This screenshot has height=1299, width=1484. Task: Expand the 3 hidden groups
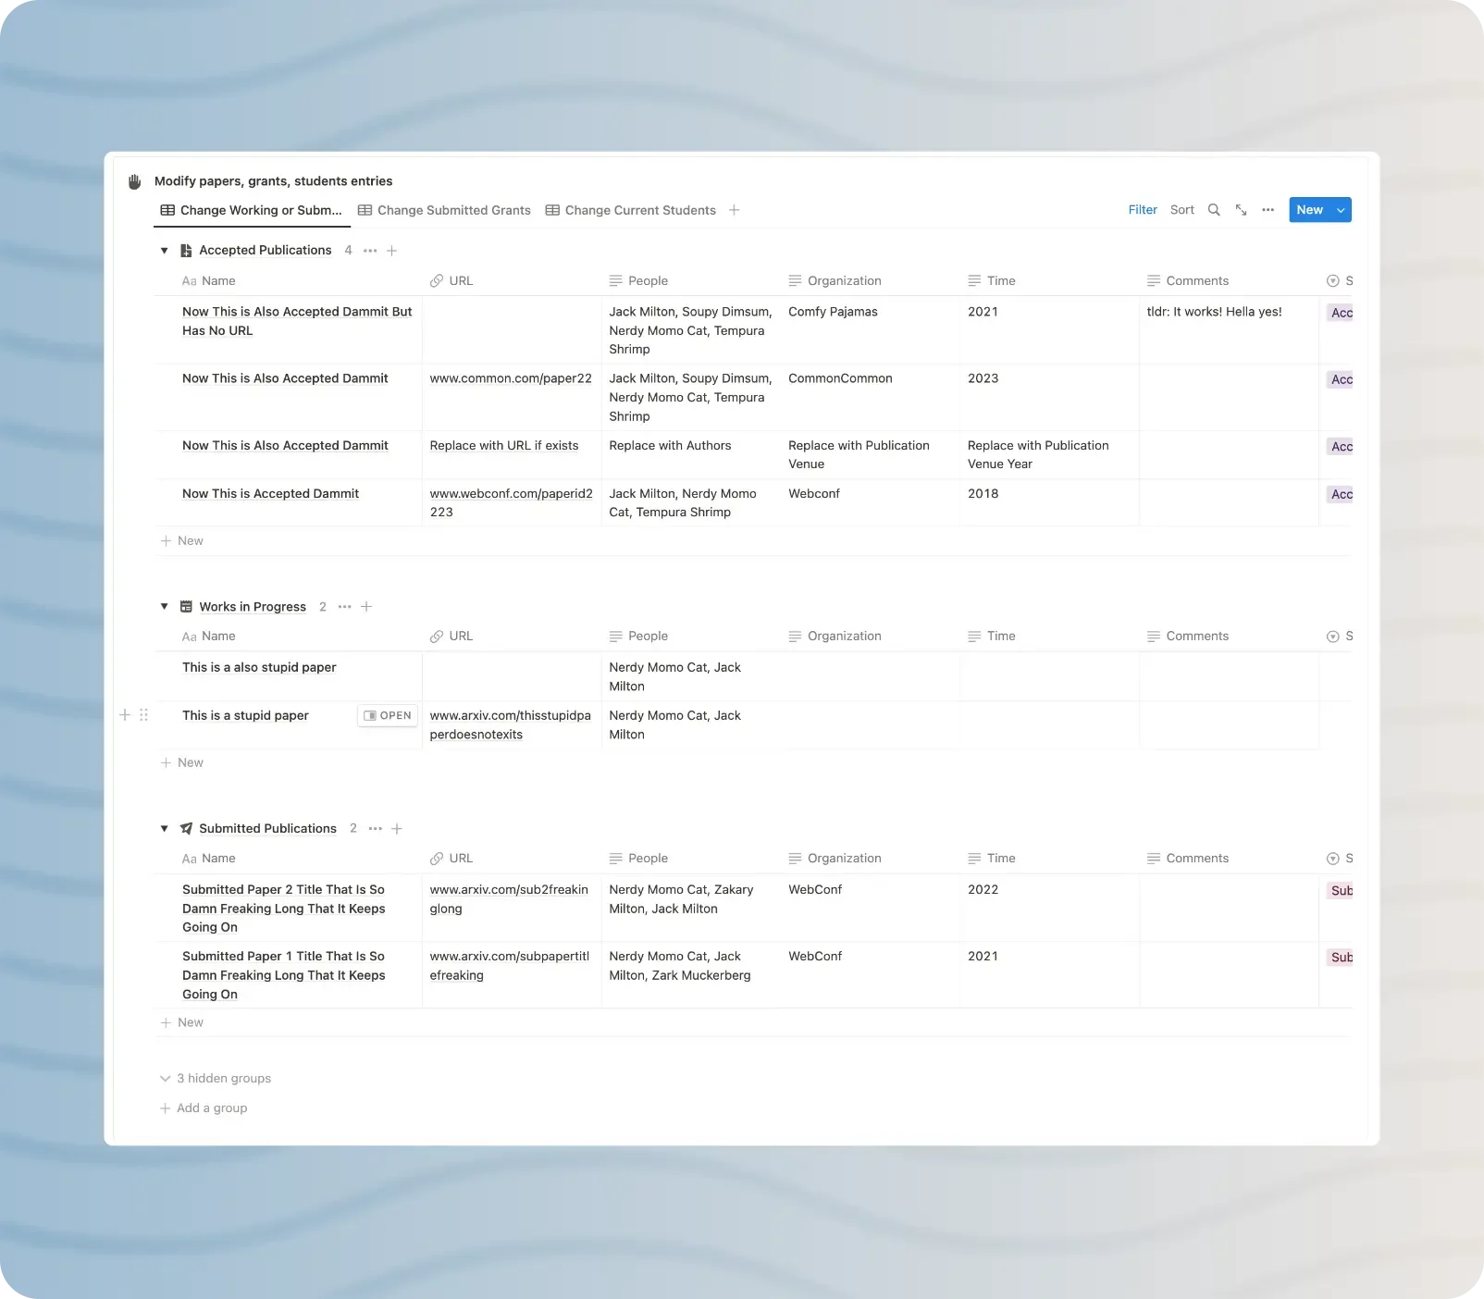[x=216, y=1079]
